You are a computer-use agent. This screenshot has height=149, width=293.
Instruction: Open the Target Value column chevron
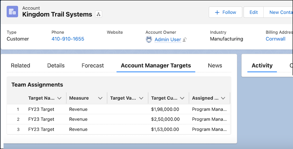(x=141, y=98)
